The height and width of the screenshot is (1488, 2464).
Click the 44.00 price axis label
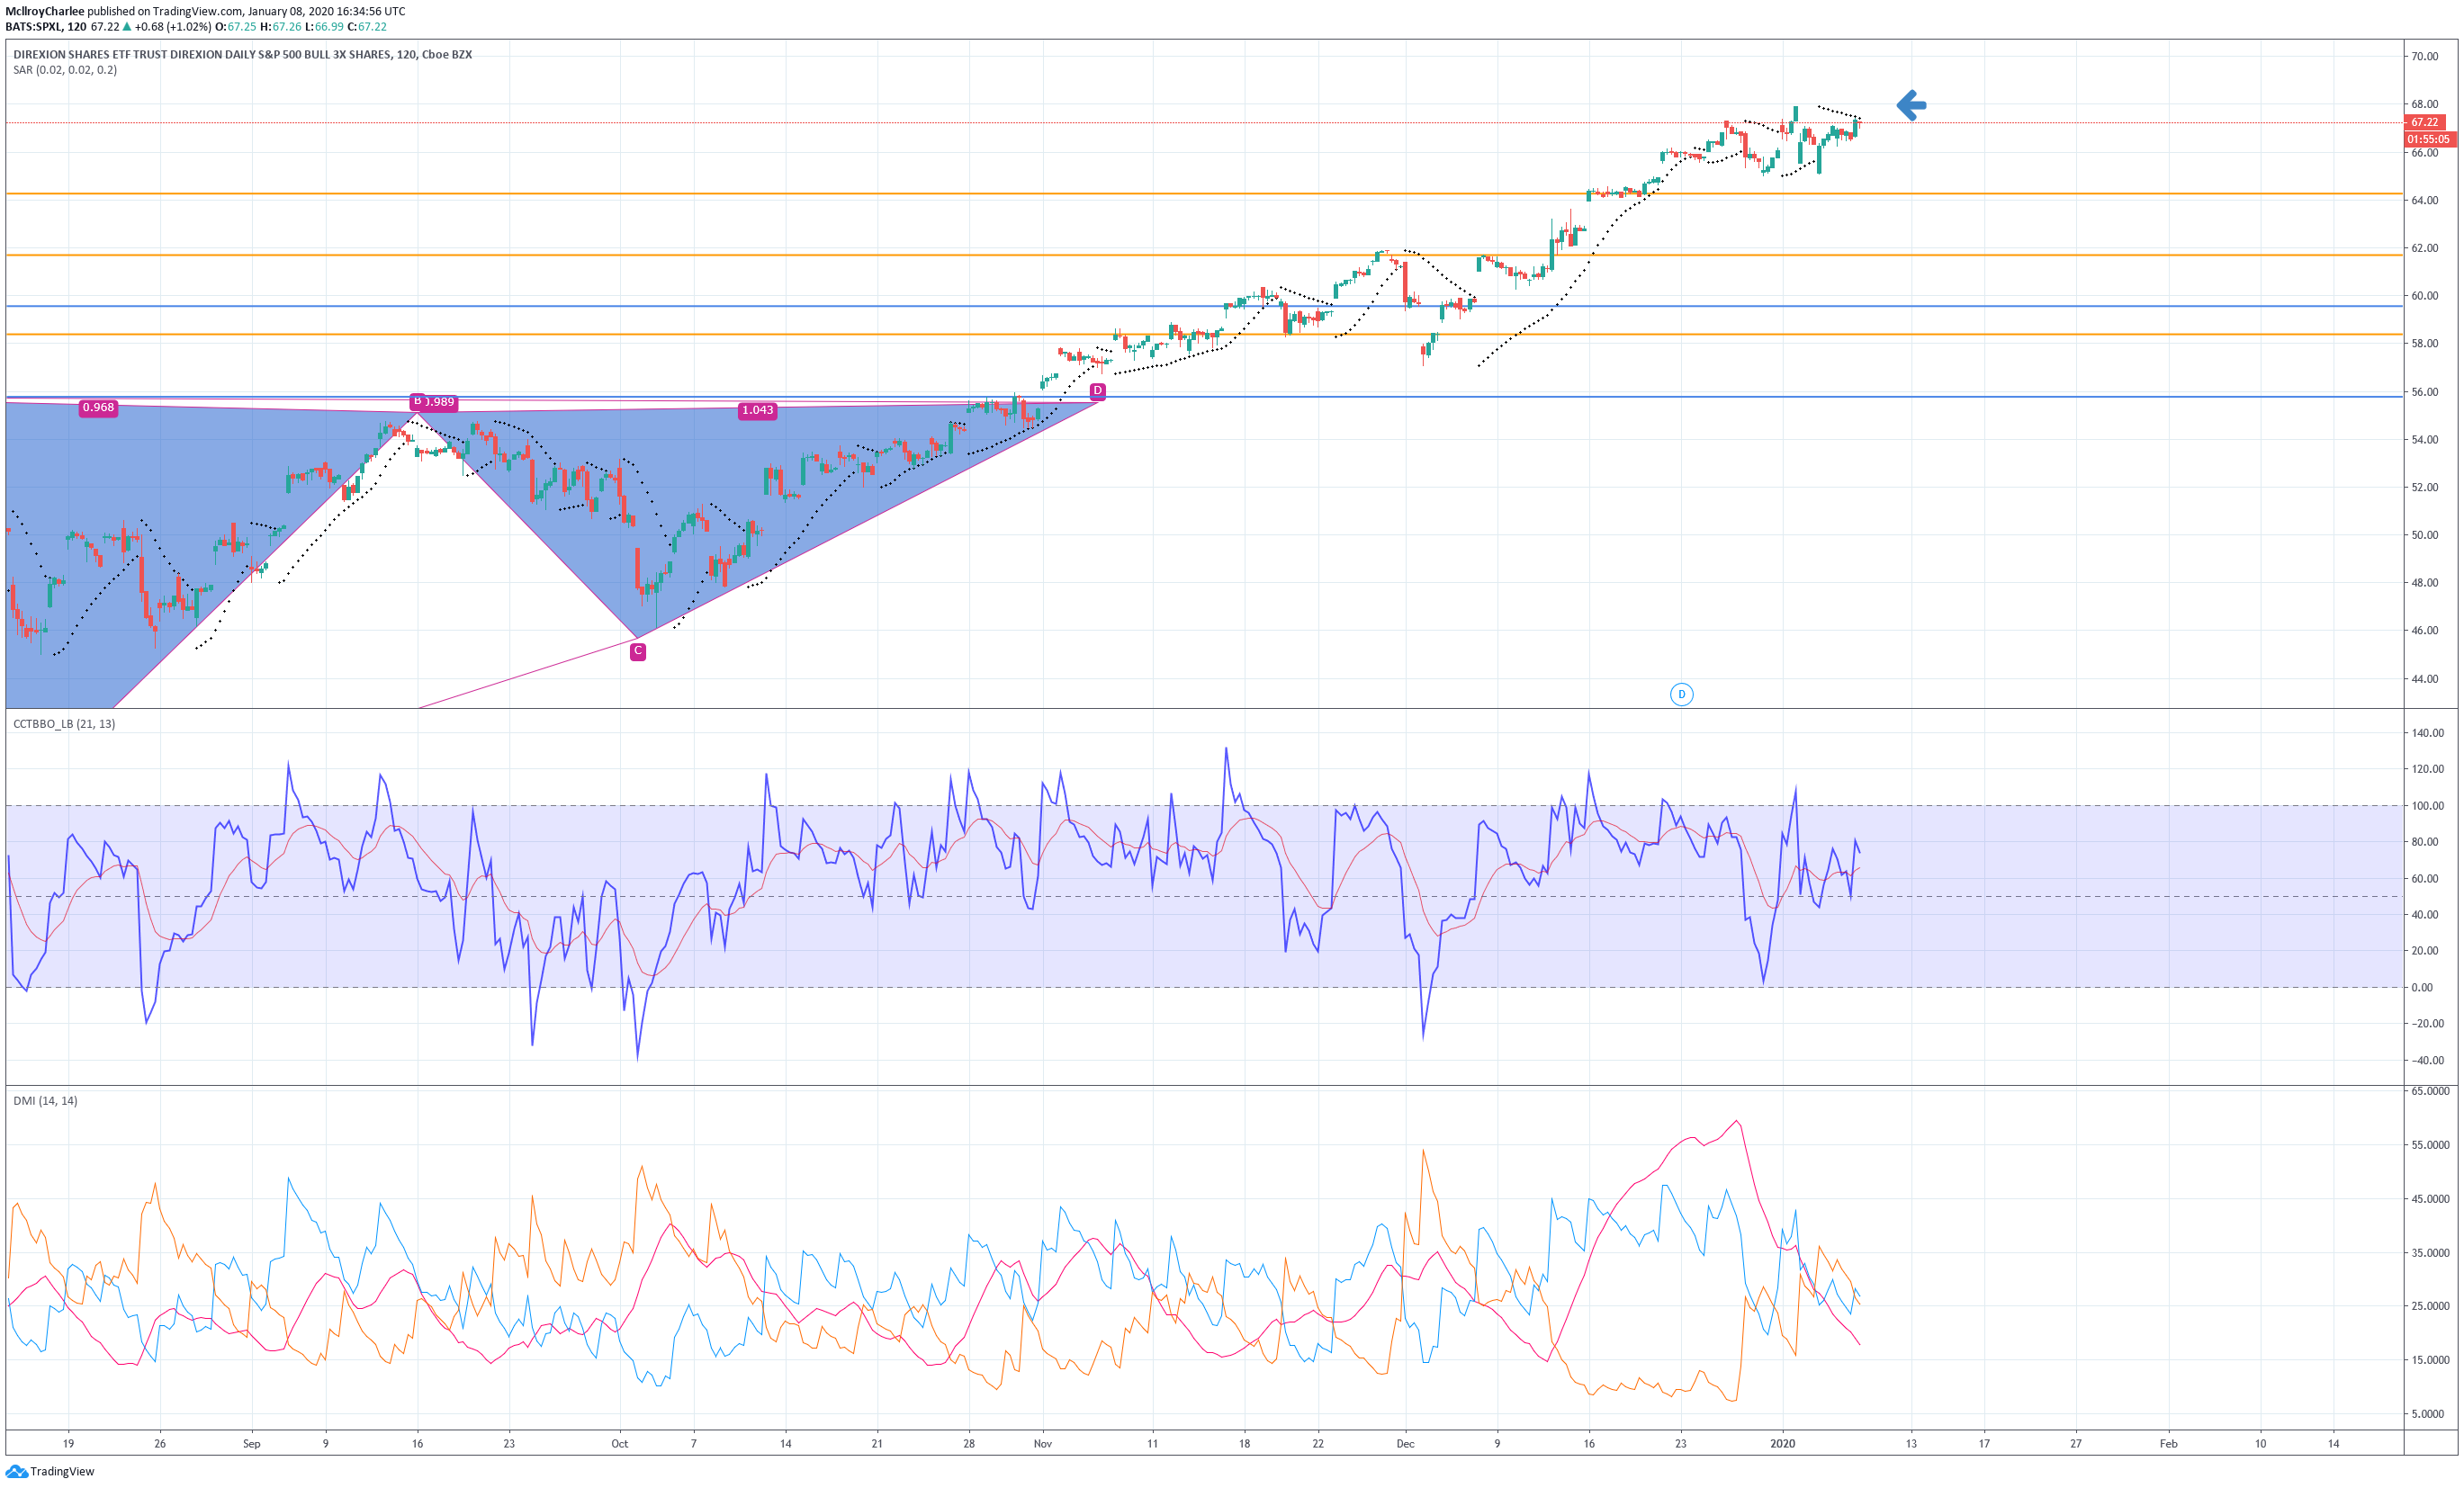click(2424, 679)
